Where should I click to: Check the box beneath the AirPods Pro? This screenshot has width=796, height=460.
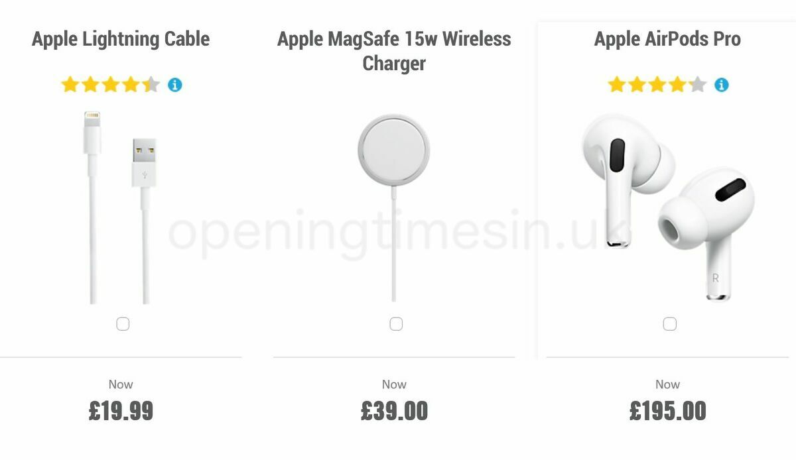pos(669,323)
